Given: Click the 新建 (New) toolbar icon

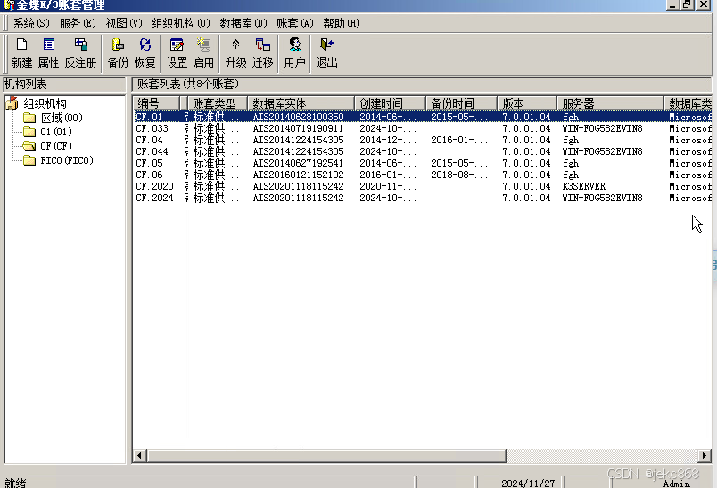Looking at the screenshot, I should (21, 53).
